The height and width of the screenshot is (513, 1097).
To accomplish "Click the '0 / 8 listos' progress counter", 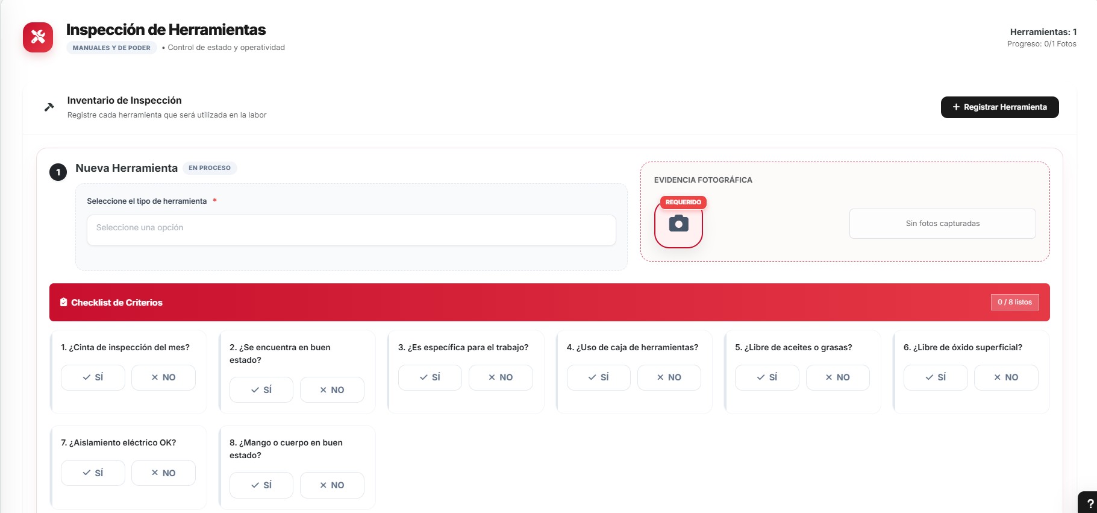I will tap(1015, 302).
